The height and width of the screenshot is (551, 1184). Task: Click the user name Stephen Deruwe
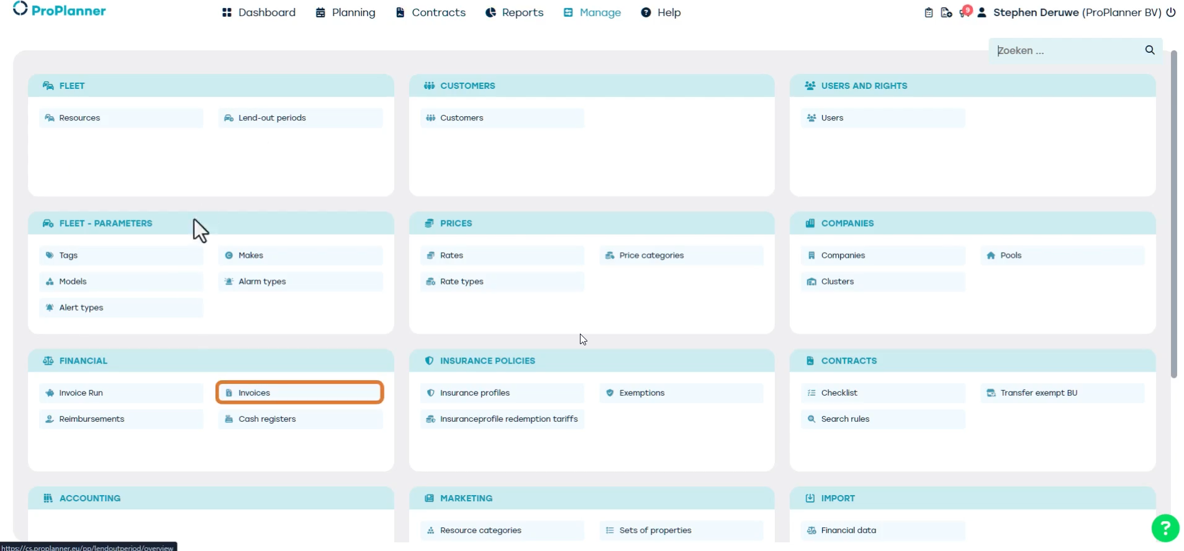pyautogui.click(x=1036, y=12)
